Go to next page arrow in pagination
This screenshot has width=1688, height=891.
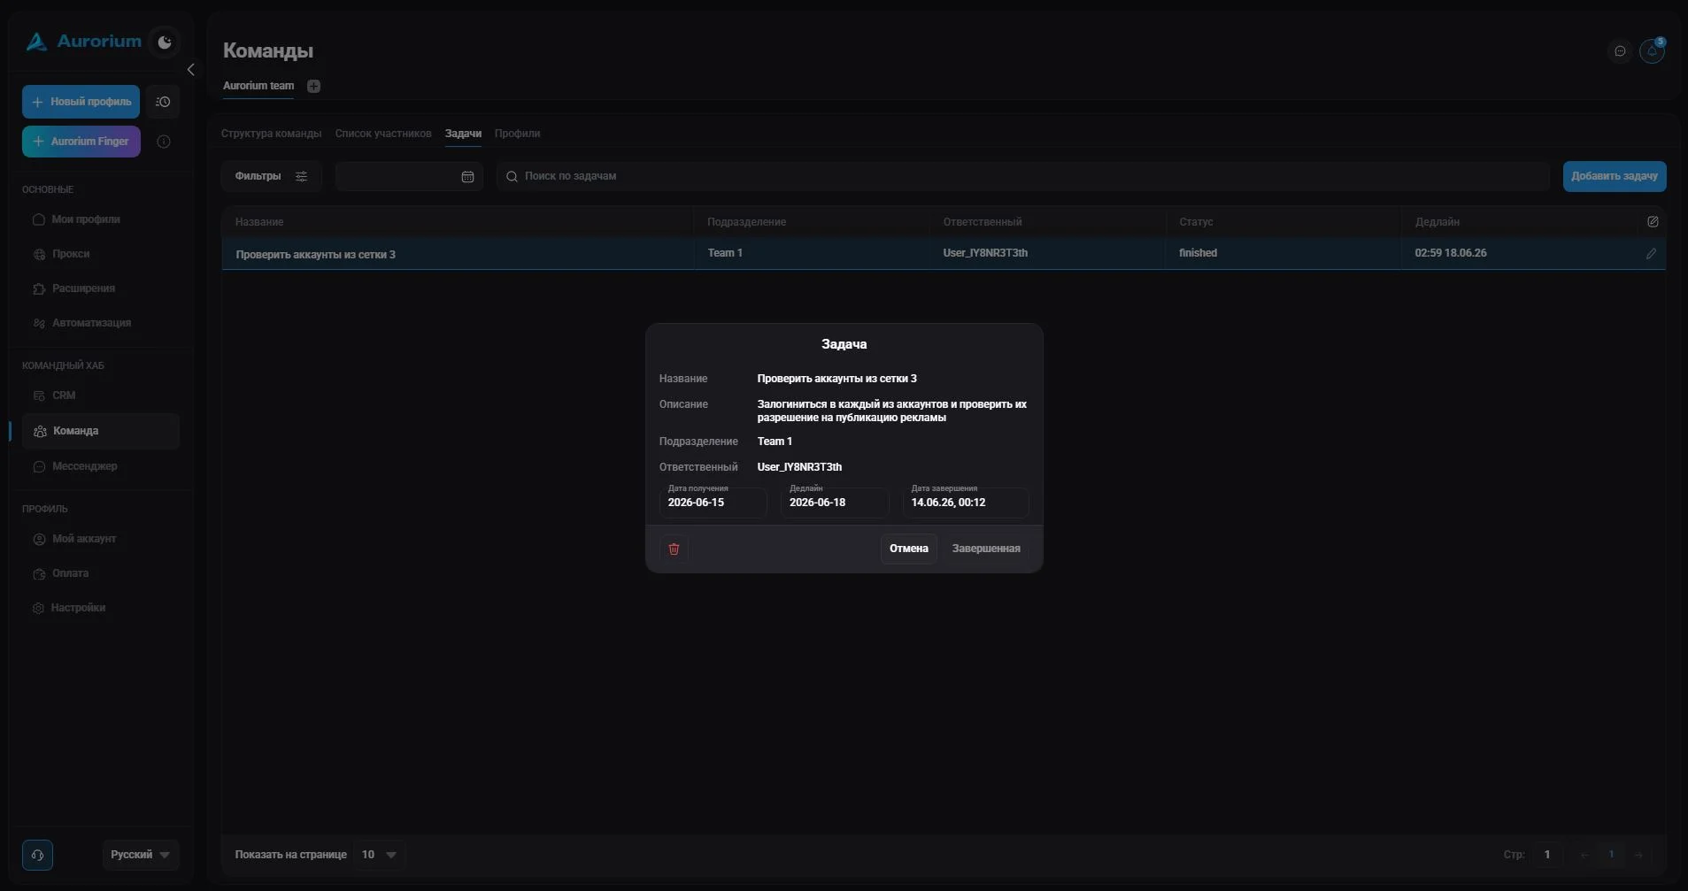[1638, 855]
